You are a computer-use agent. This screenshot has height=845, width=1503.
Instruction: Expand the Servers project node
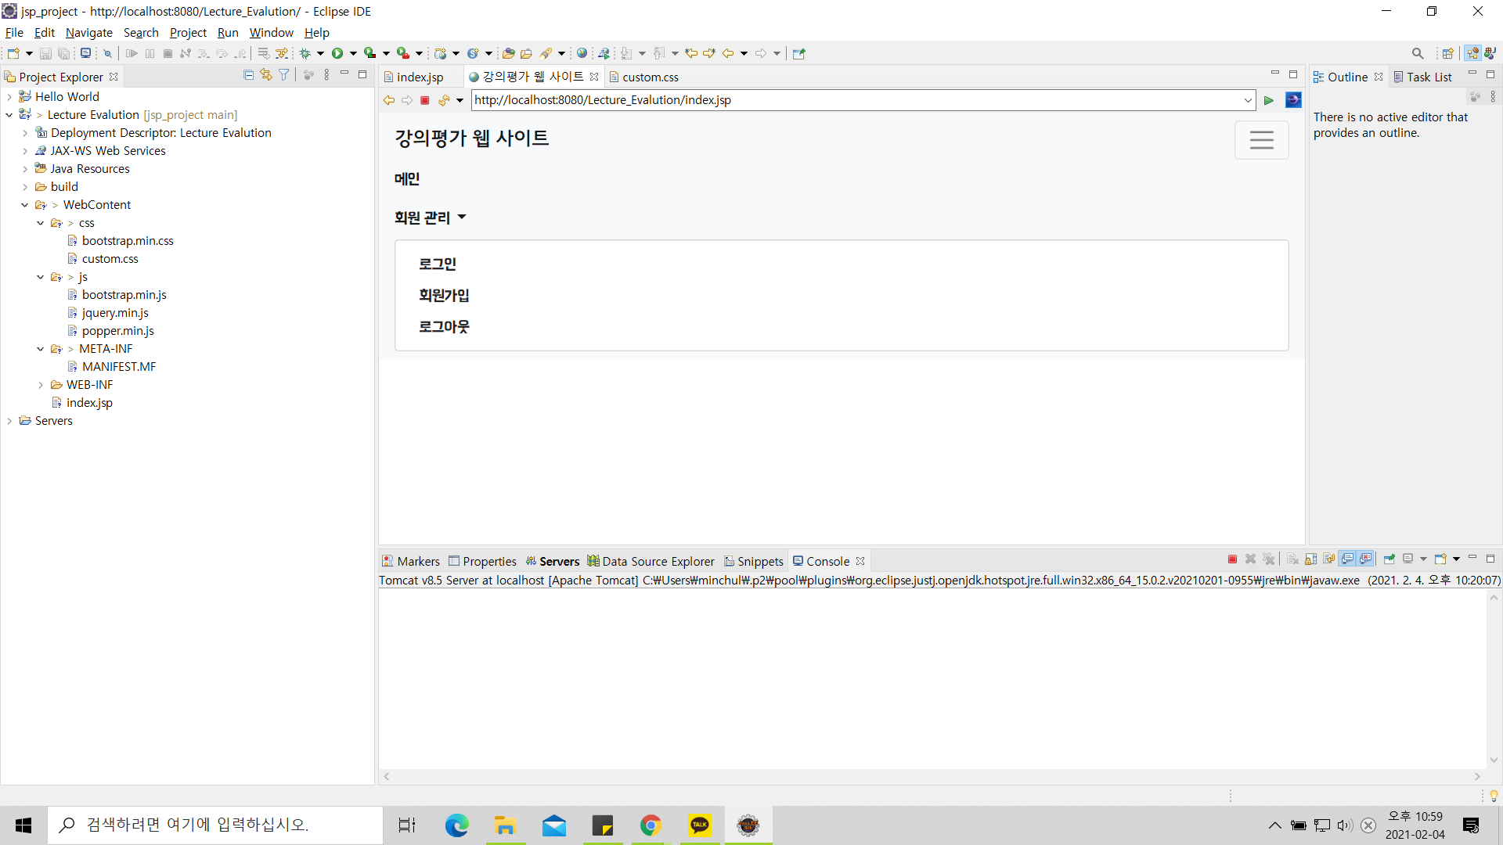pos(9,421)
